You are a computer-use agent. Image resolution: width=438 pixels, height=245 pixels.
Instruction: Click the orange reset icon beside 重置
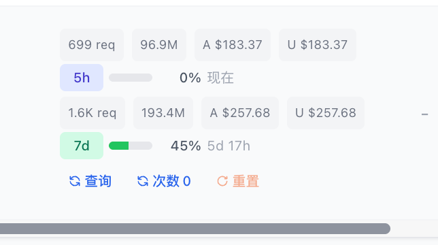point(222,181)
